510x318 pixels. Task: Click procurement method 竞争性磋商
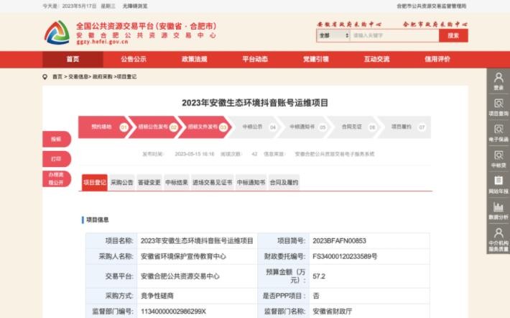157,296
